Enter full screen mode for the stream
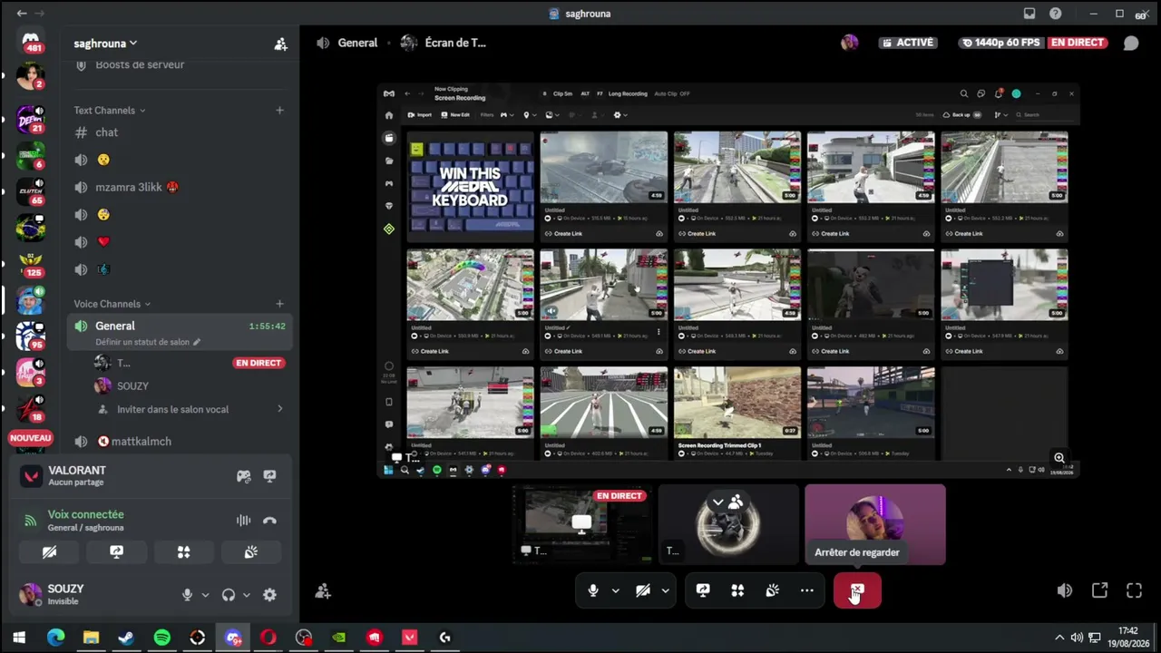 click(x=1134, y=590)
